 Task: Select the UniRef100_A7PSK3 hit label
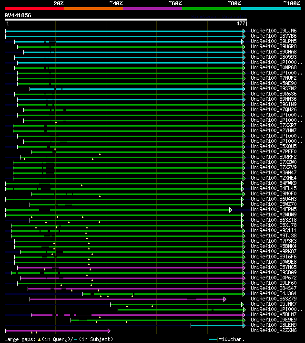274,241
